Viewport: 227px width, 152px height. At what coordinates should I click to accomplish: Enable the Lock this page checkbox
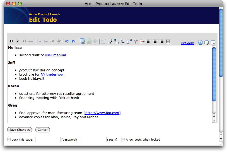point(9,139)
